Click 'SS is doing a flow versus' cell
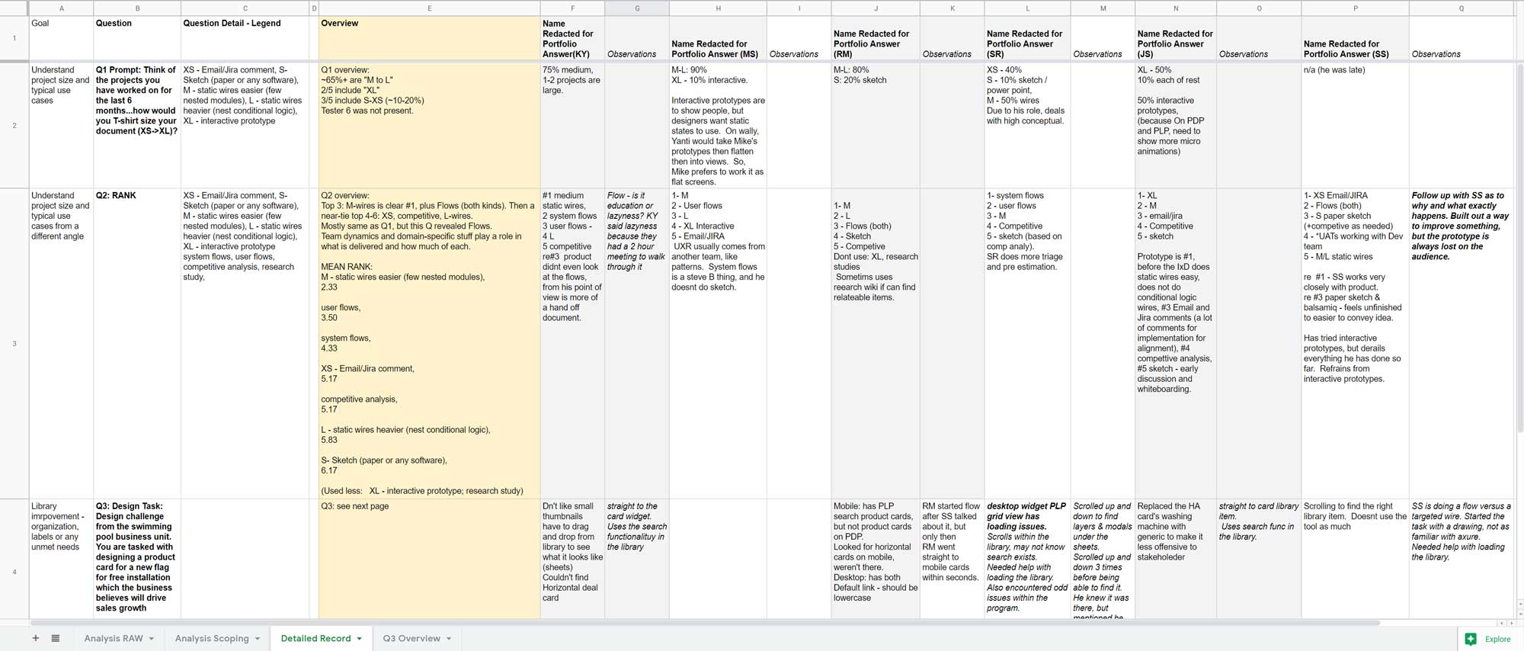Image resolution: width=1524 pixels, height=651 pixels. point(1461,559)
